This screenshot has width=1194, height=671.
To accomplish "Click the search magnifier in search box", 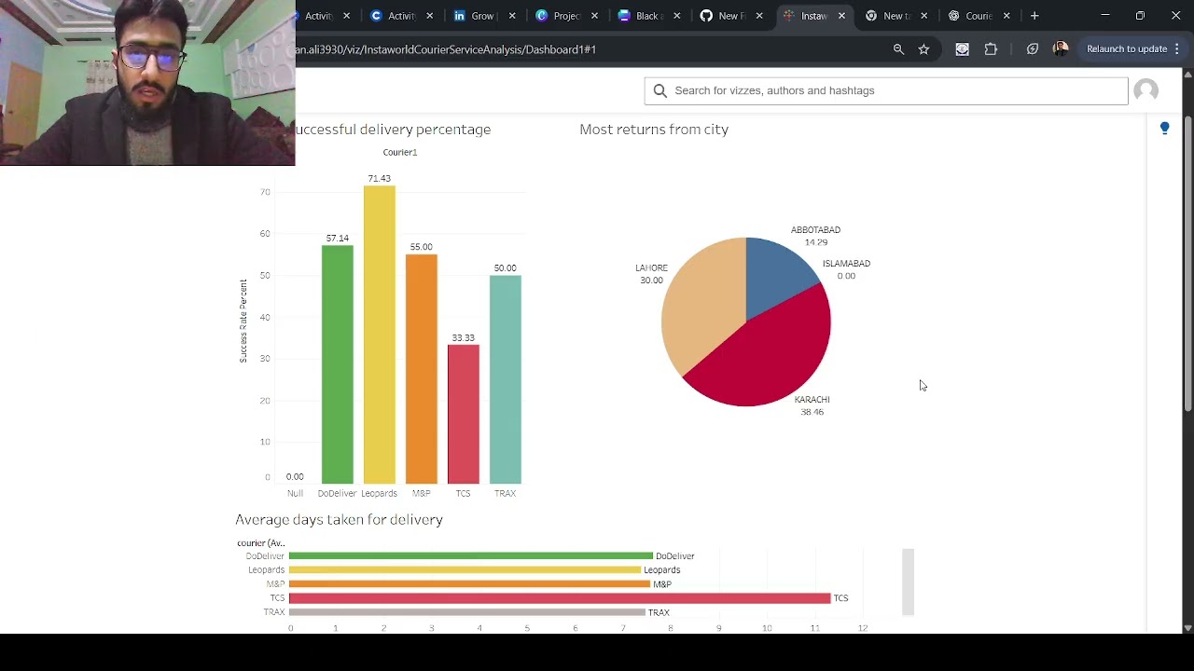I will [660, 90].
